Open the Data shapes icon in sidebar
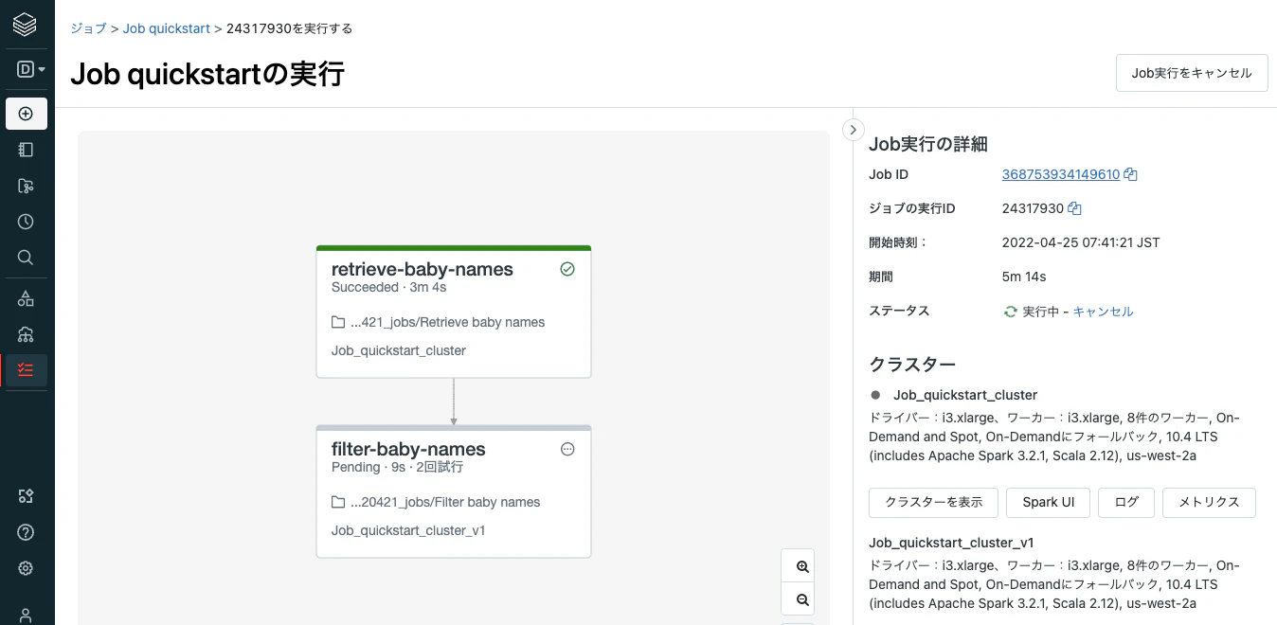This screenshot has height=625, width=1277. pyautogui.click(x=26, y=298)
